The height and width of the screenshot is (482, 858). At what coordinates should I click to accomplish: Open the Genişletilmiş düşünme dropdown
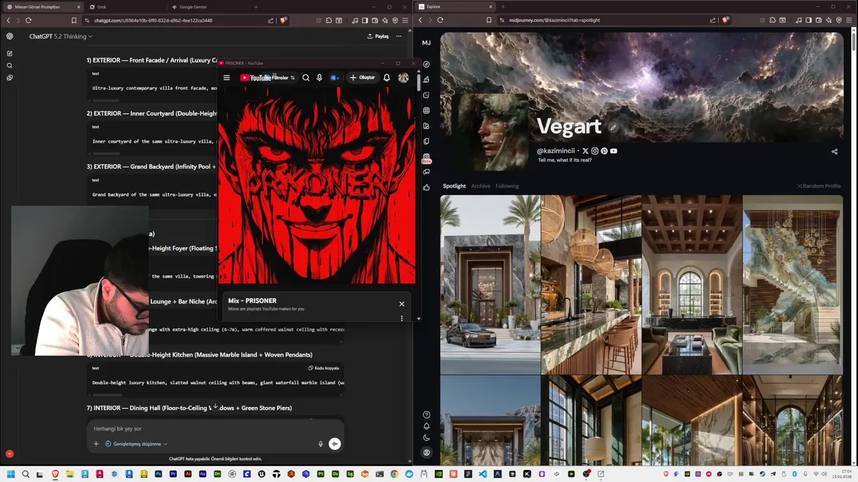coord(136,444)
